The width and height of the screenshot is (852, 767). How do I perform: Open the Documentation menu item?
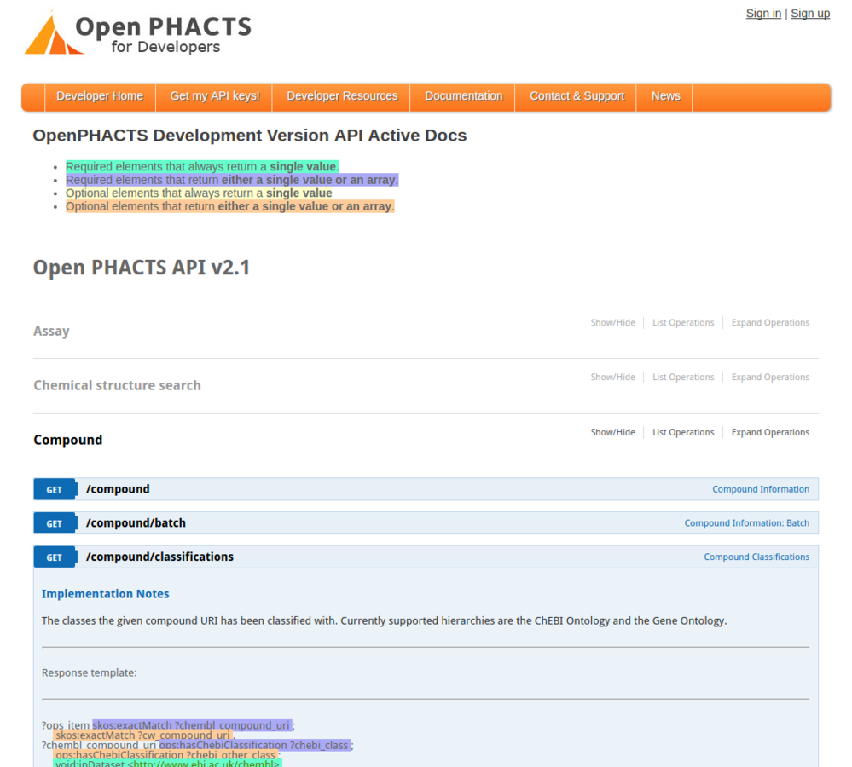click(463, 96)
